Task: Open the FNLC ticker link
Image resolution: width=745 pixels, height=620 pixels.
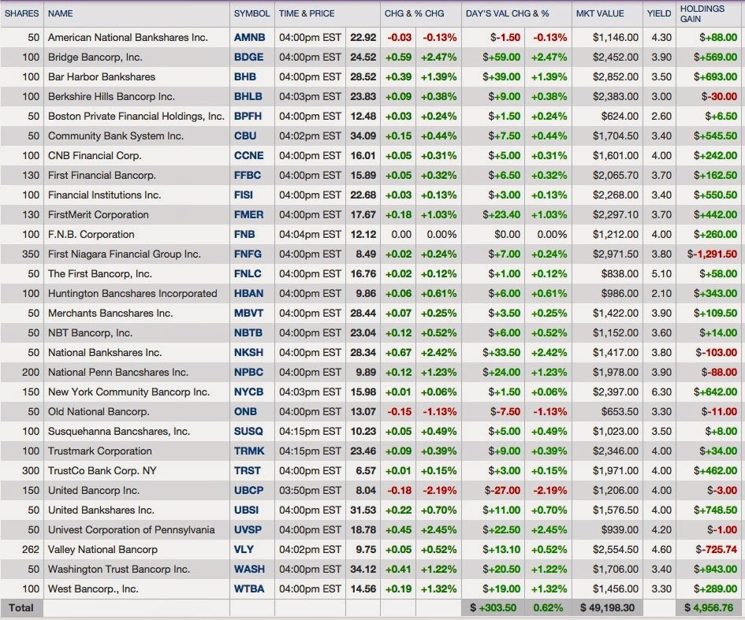Action: tap(248, 273)
